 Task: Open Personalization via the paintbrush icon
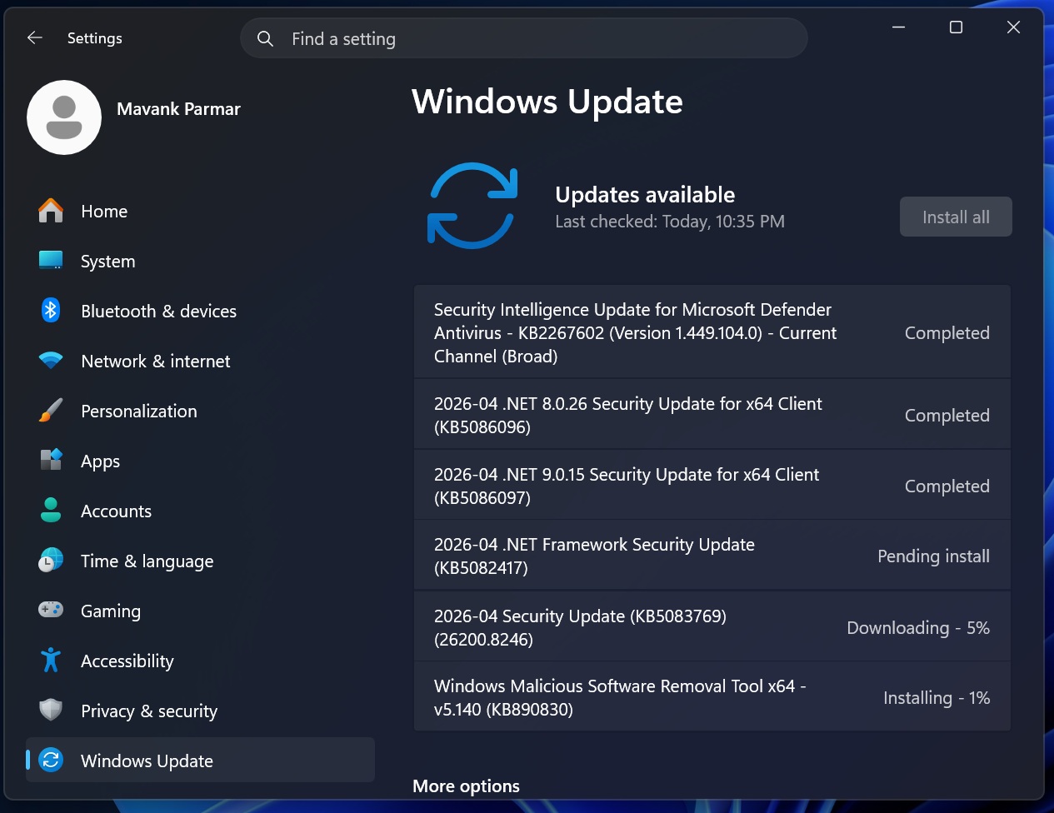(50, 411)
